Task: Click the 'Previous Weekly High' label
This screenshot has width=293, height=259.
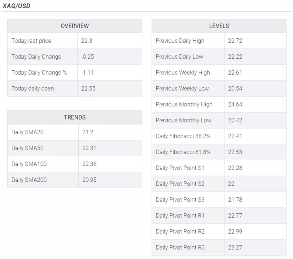Action: 183,73
